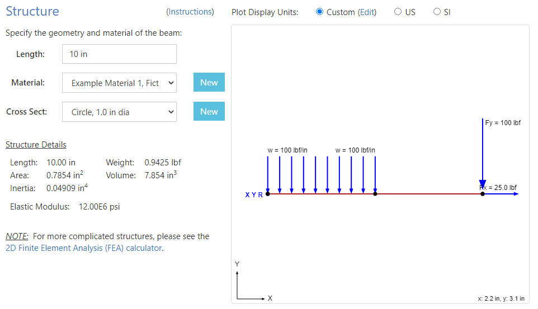Click the fixed support node at beam start

[x=268, y=194]
